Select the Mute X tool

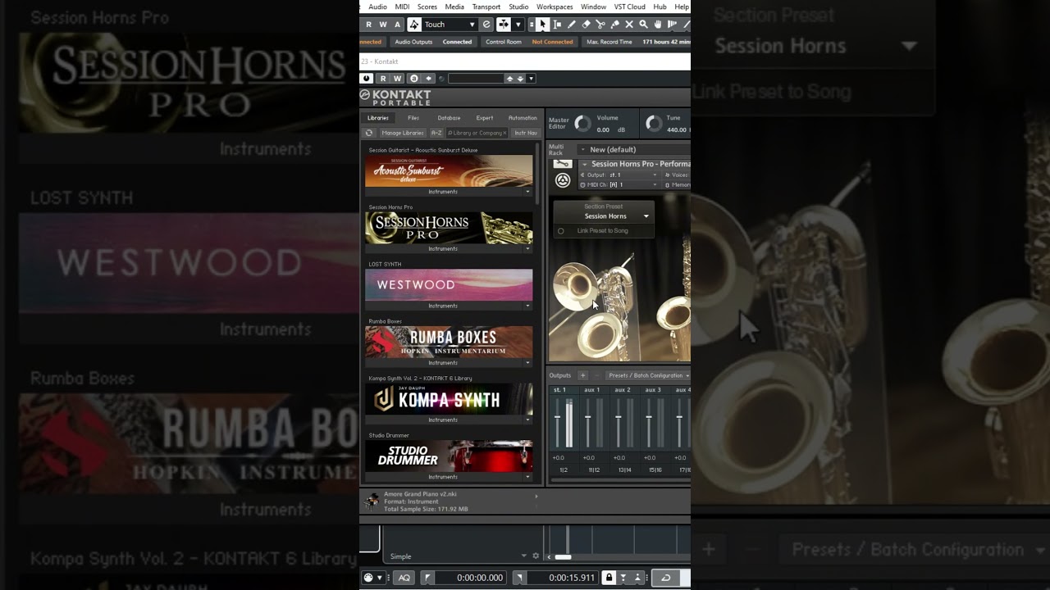tap(629, 25)
